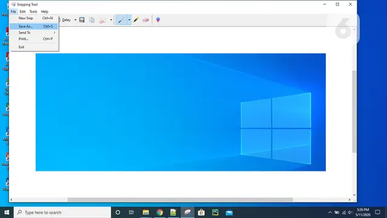The image size is (387, 218).
Task: Open the Pen options dropdown arrow
Action: pos(129,20)
